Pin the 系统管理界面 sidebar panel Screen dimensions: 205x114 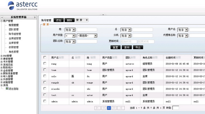(35, 17)
